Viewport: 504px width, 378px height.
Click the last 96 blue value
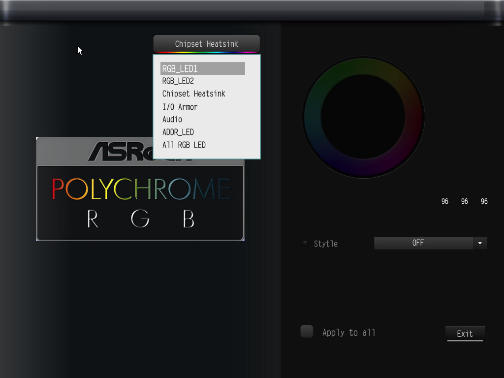484,201
